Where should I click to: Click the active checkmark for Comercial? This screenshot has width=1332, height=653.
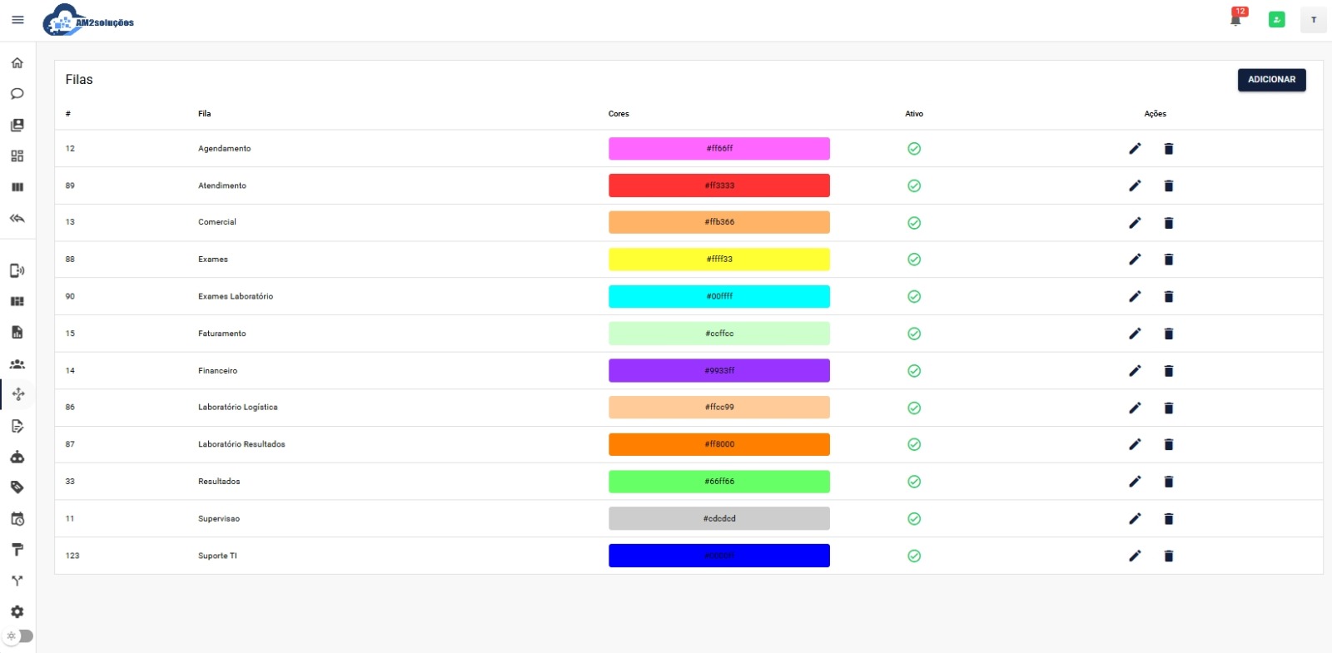click(914, 223)
